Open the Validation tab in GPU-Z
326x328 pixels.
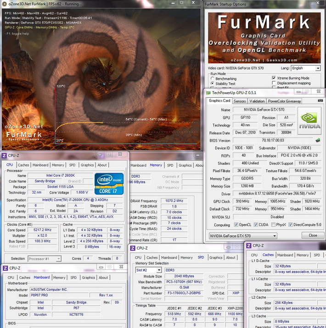257,101
